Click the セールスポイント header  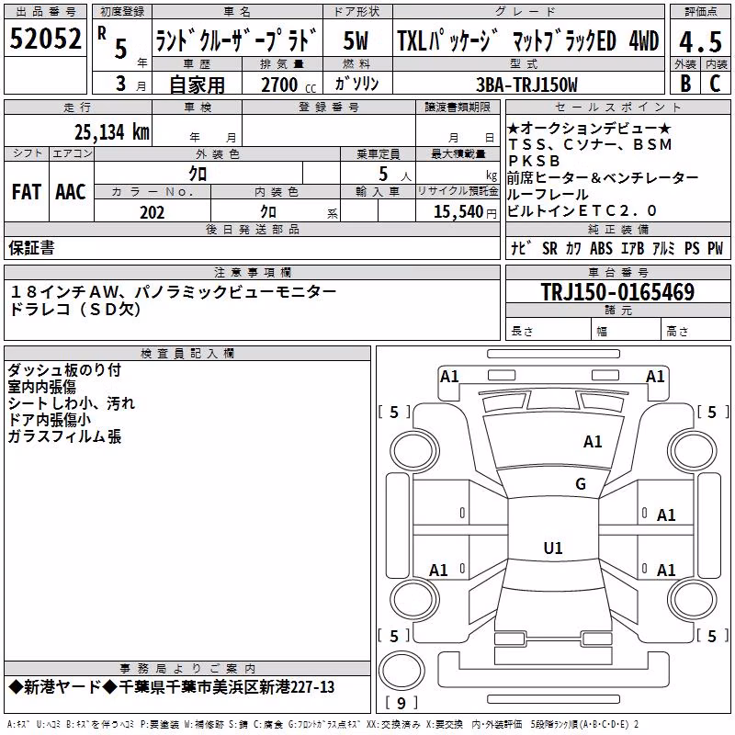point(617,107)
